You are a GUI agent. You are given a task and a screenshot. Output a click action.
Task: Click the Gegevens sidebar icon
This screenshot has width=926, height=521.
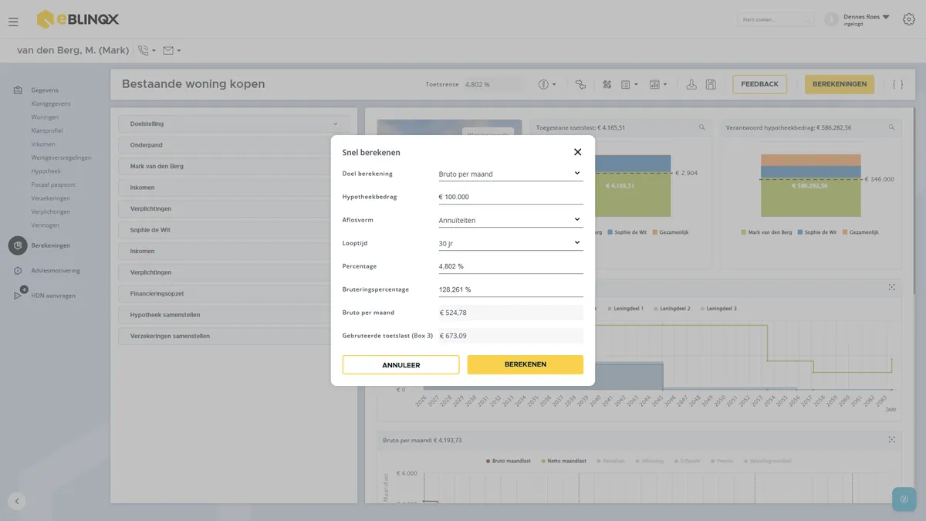tap(18, 90)
